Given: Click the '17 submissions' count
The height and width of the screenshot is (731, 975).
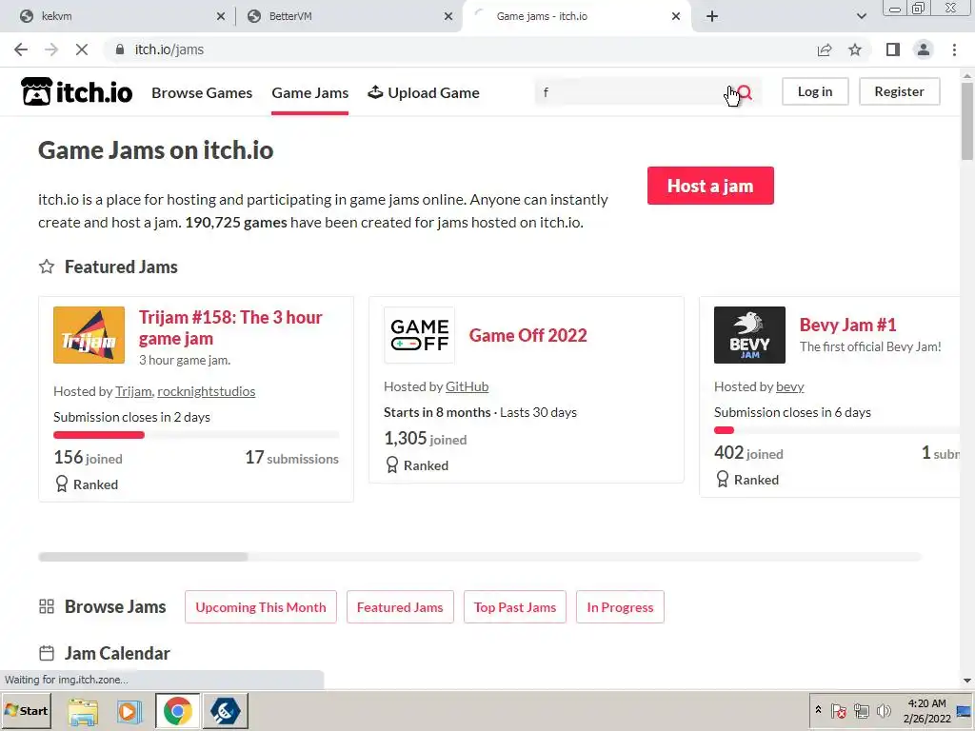Looking at the screenshot, I should (291, 458).
